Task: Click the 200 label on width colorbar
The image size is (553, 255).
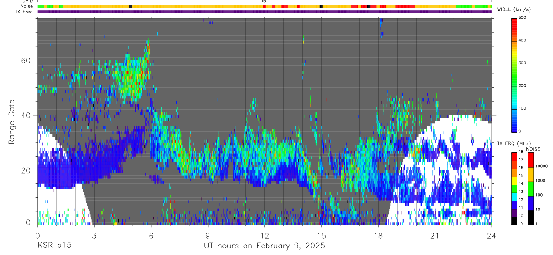Action: (523, 85)
